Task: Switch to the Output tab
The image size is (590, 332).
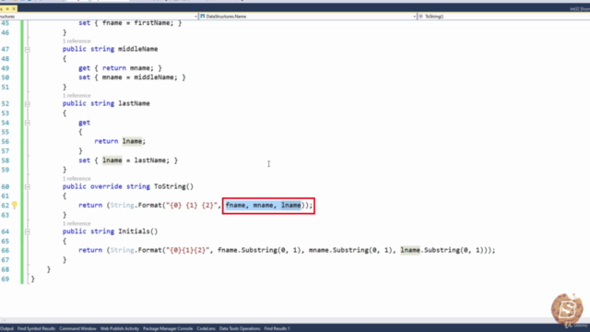Action: pyautogui.click(x=6, y=328)
